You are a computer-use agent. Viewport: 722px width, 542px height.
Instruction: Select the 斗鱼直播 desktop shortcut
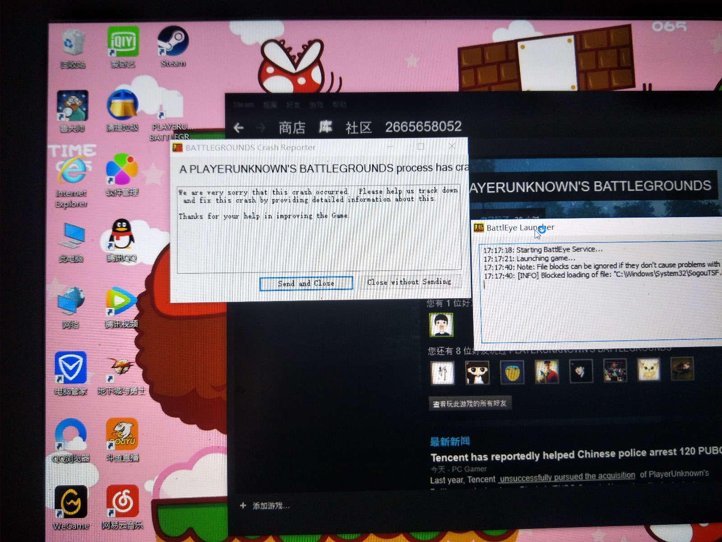(122, 440)
